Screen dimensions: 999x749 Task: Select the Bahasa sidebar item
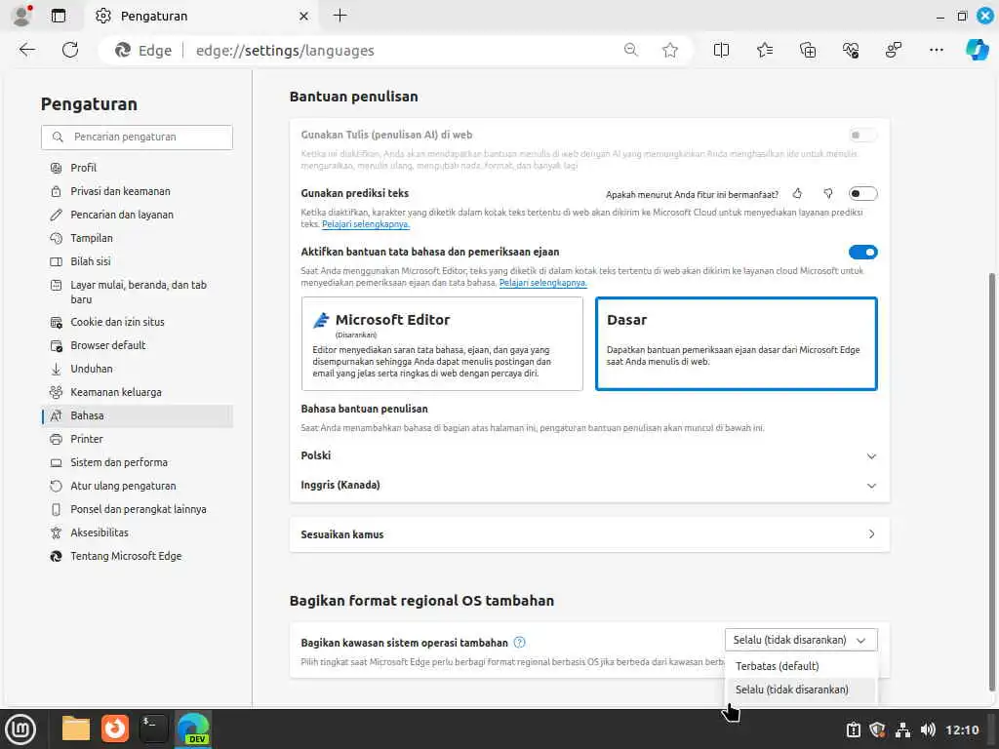pos(137,415)
